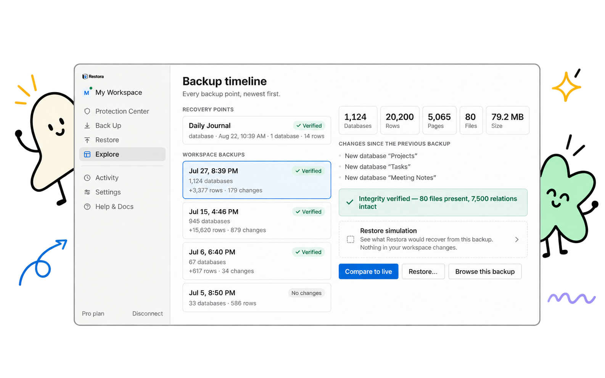Click the 1,124 Databases stat card
Image resolution: width=605 pixels, height=378 pixels.
(x=358, y=120)
